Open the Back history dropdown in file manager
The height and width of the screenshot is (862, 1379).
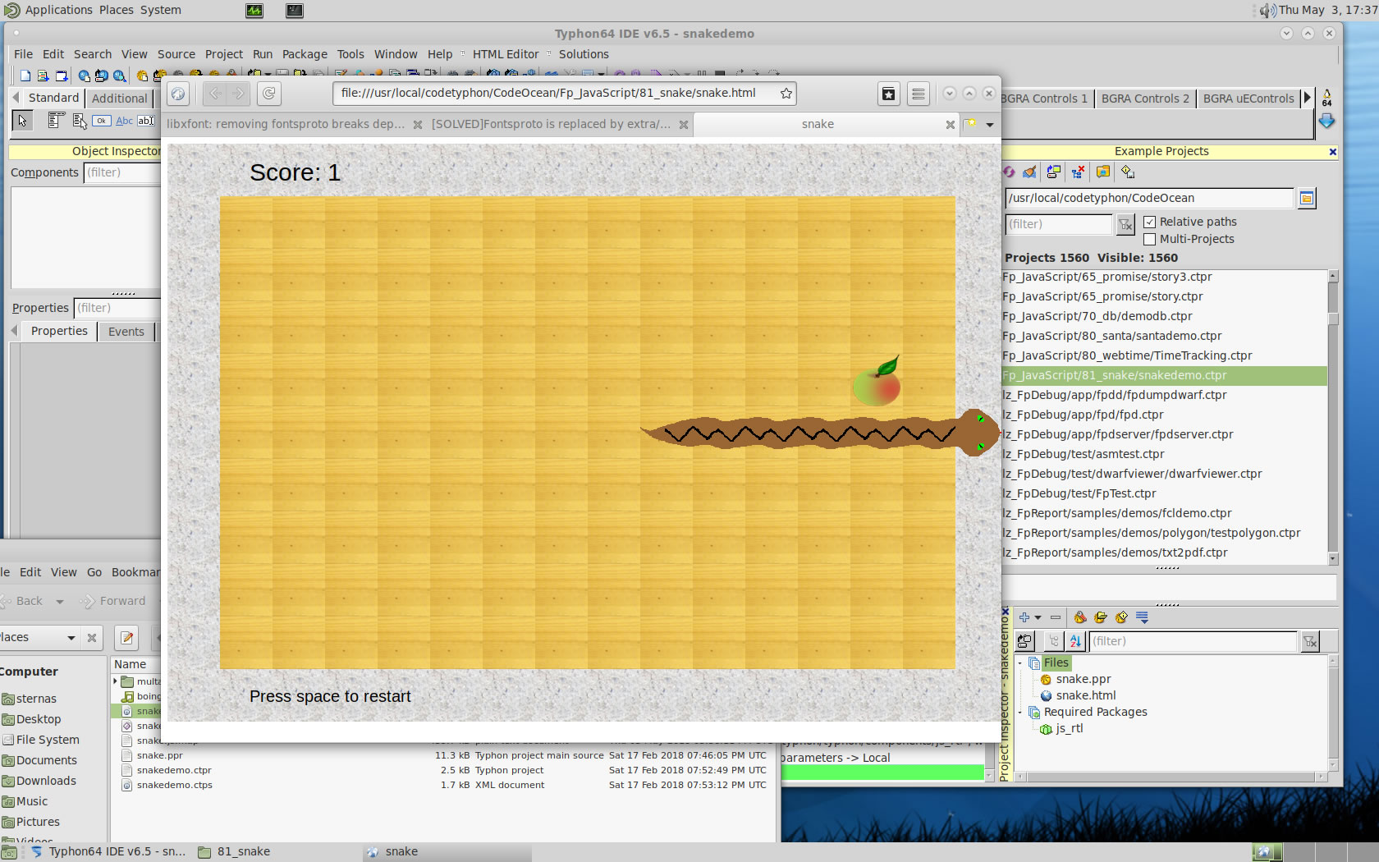(x=59, y=602)
